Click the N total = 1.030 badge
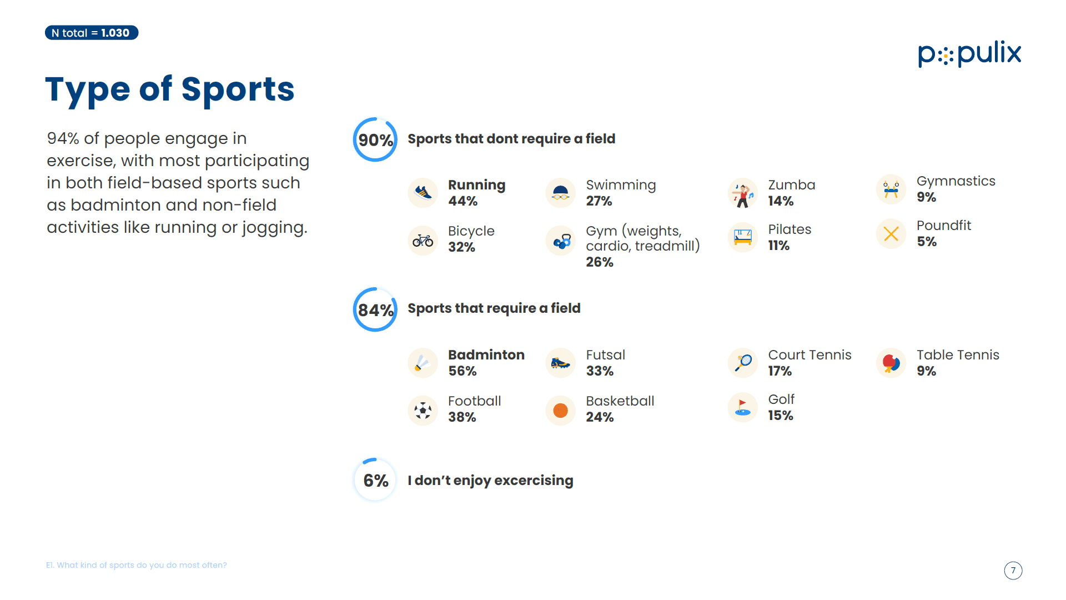This screenshot has height=600, width=1066. pos(92,33)
